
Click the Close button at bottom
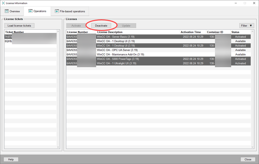pyautogui.click(x=248, y=159)
